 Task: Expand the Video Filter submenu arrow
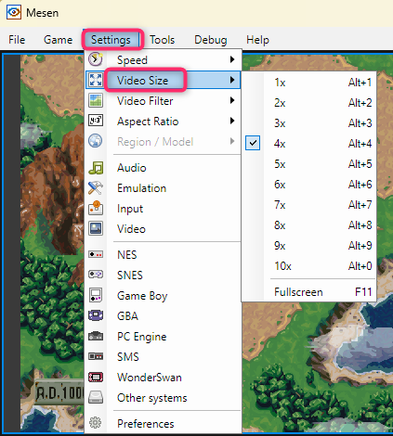pos(232,100)
